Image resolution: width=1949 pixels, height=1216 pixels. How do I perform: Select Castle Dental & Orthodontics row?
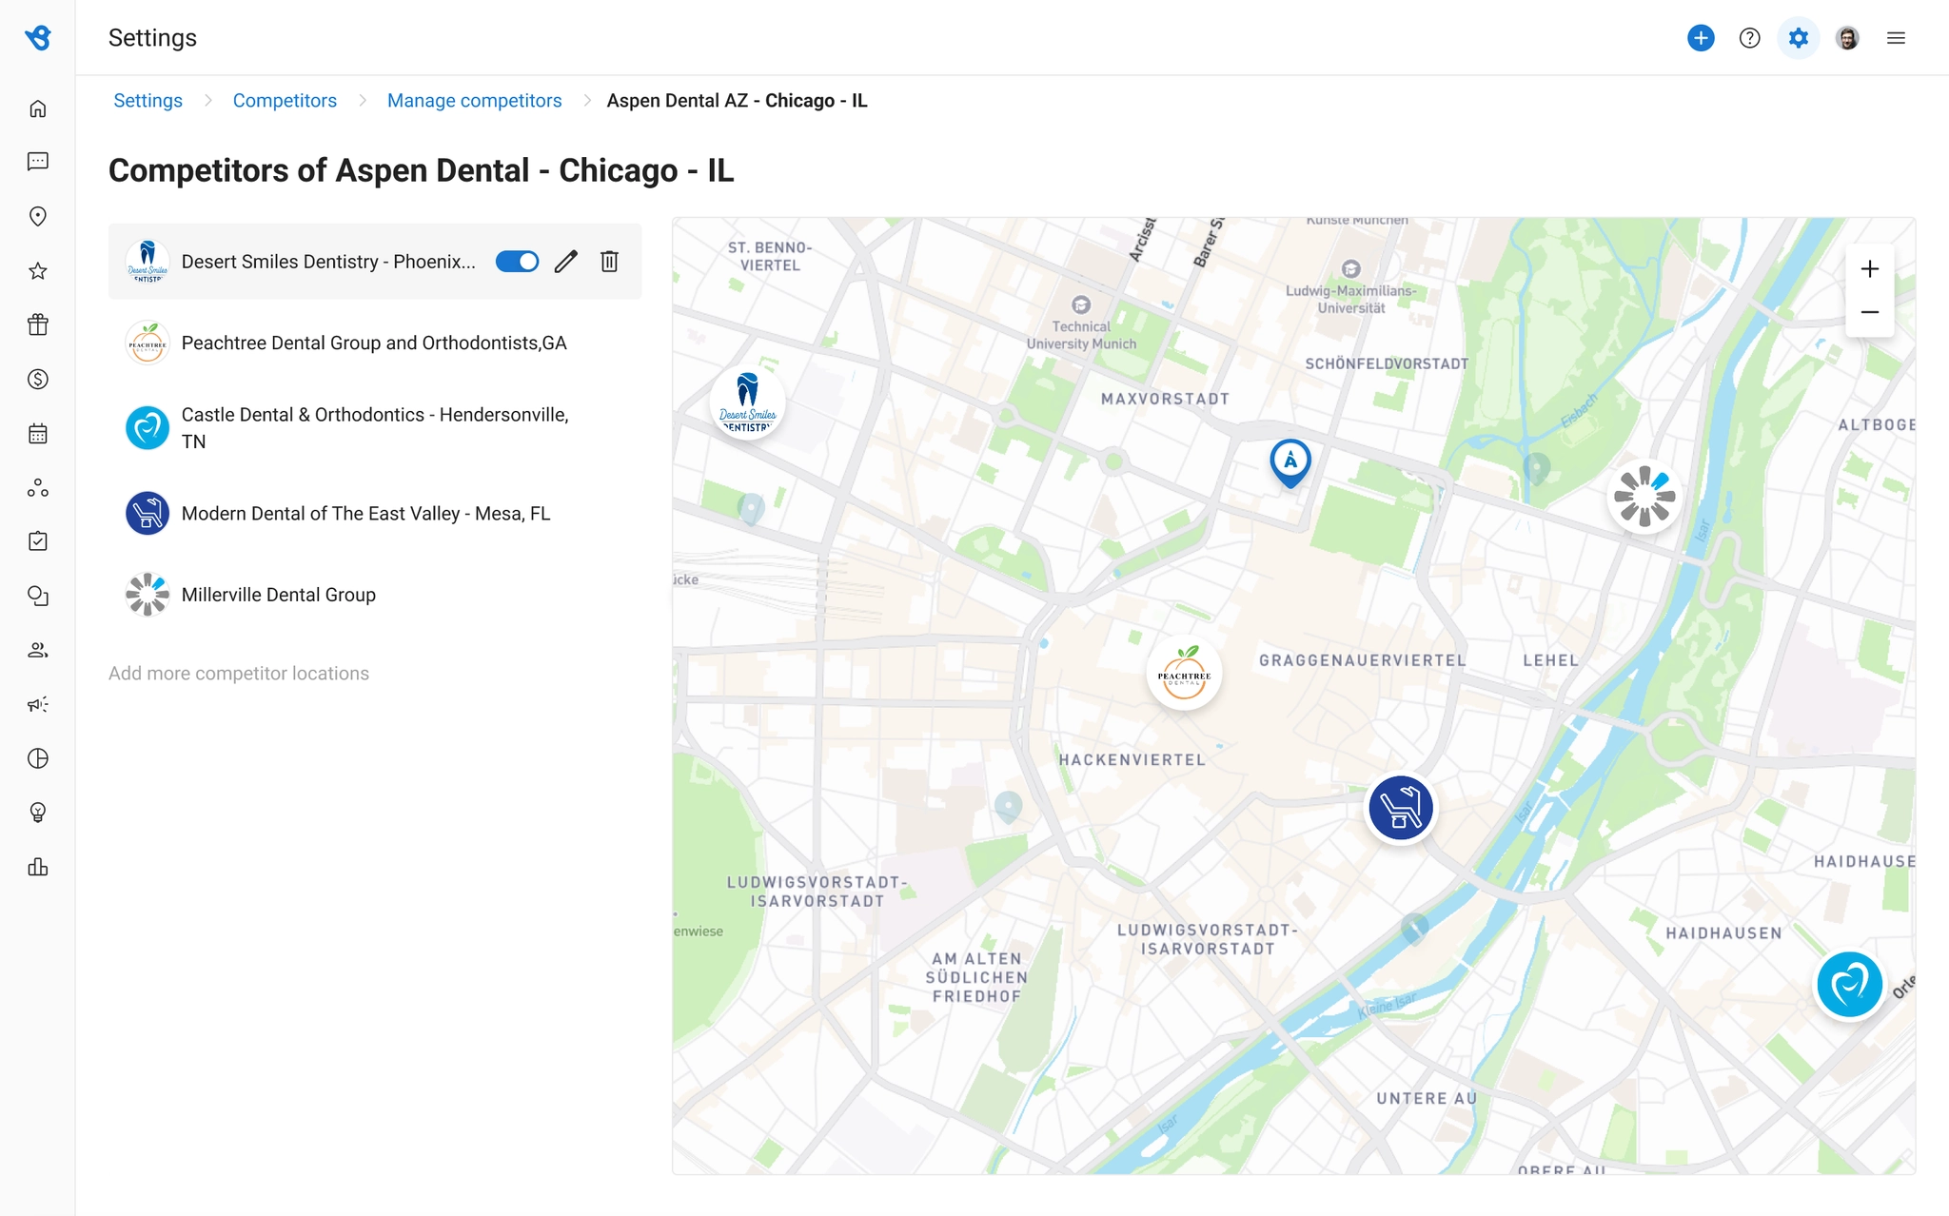(375, 428)
